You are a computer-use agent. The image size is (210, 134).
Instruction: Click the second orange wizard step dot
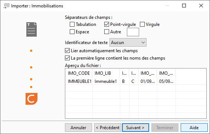pyautogui.click(x=31, y=67)
